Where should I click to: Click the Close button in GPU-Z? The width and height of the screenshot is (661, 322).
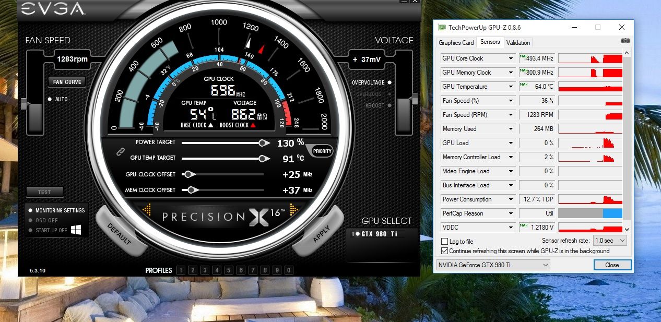click(612, 265)
